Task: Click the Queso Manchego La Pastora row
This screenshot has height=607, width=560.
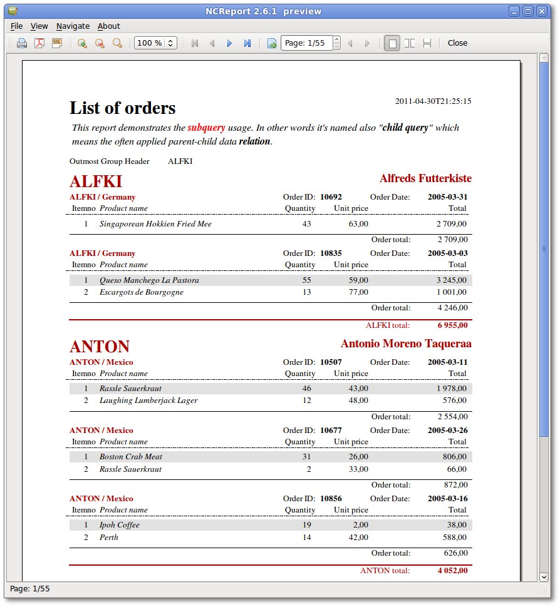Action: click(271, 280)
